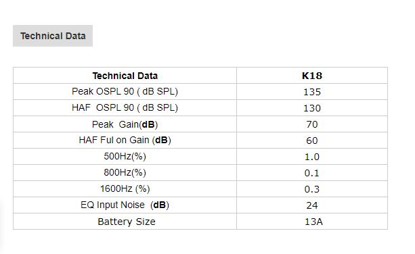Click the Peak Gain(dB) row label
The image size is (415, 254).
tap(125, 124)
